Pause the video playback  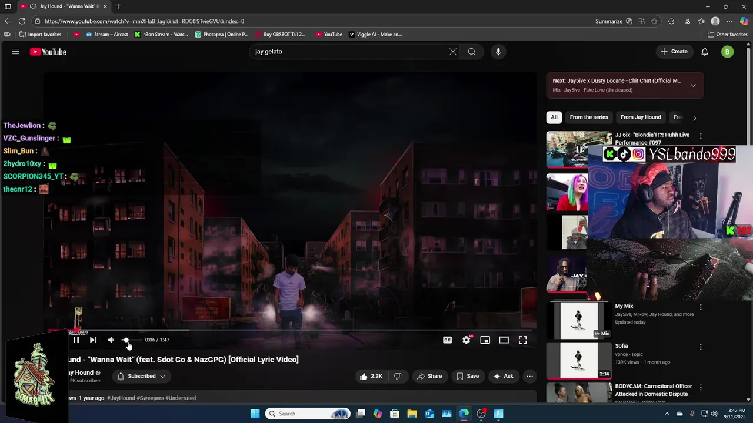pyautogui.click(x=76, y=340)
